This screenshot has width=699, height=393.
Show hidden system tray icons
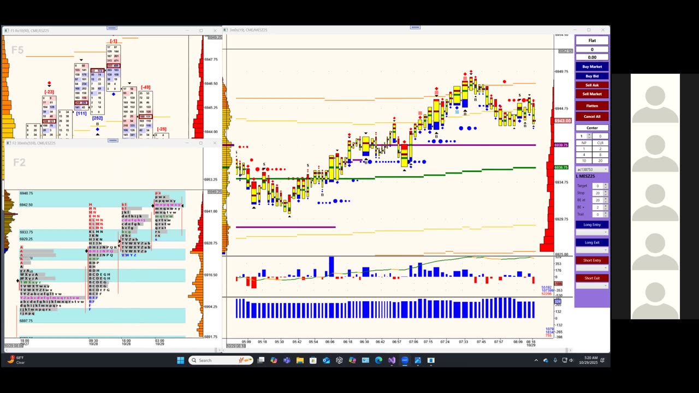536,360
